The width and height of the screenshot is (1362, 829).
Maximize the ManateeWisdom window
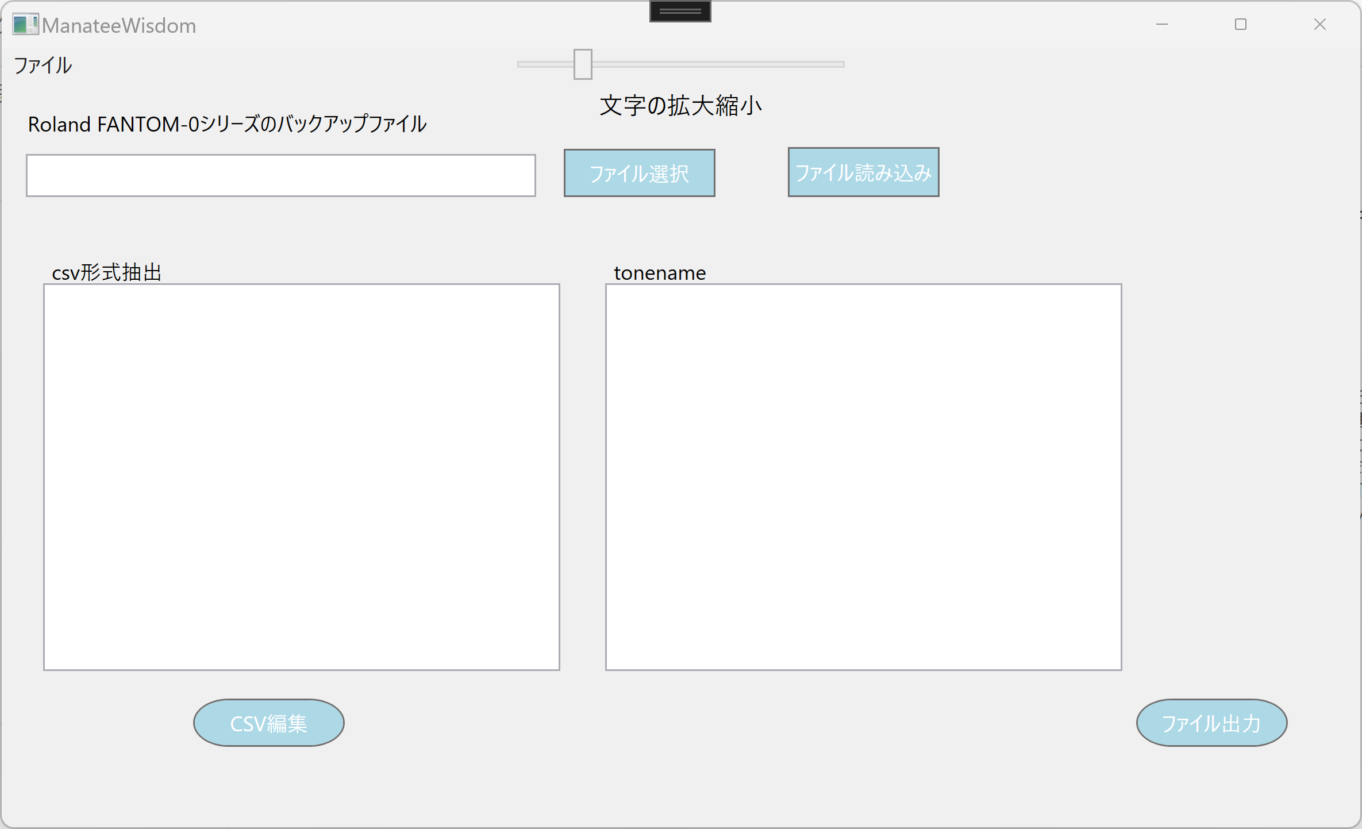(x=1240, y=25)
